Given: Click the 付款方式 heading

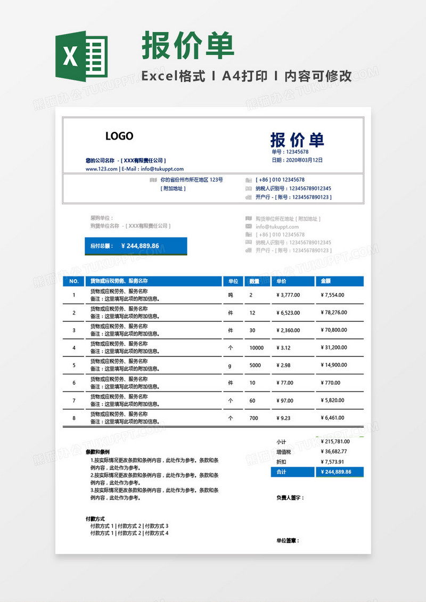Looking at the screenshot, I should (x=95, y=519).
